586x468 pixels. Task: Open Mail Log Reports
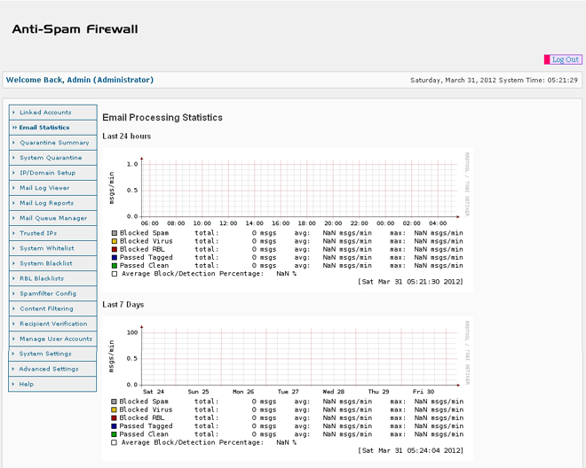click(x=53, y=203)
